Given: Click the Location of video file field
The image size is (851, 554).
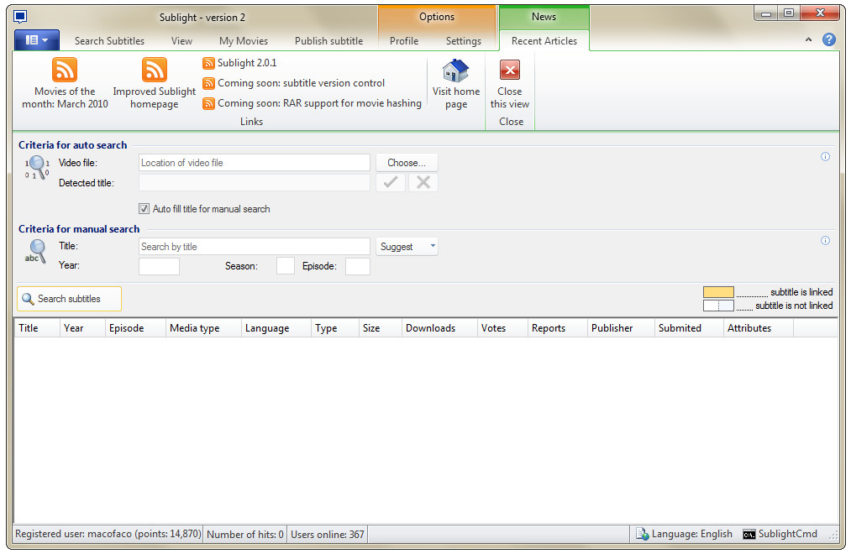Looking at the screenshot, I should coord(254,163).
